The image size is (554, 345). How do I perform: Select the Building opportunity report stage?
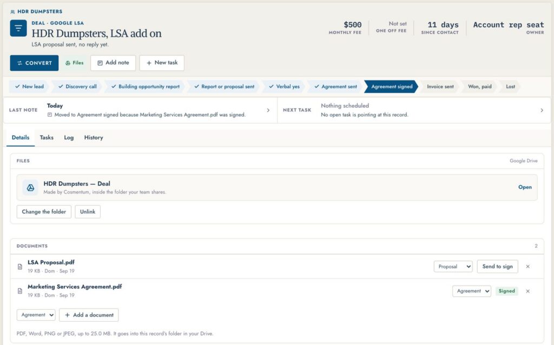pyautogui.click(x=146, y=87)
